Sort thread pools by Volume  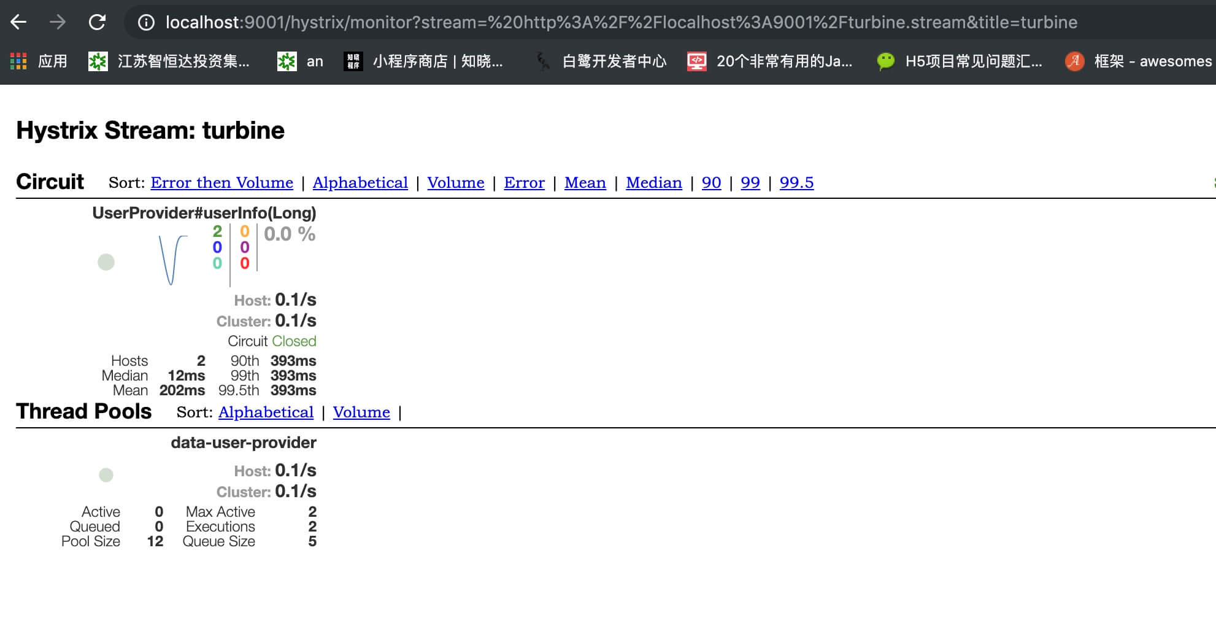[x=361, y=412]
